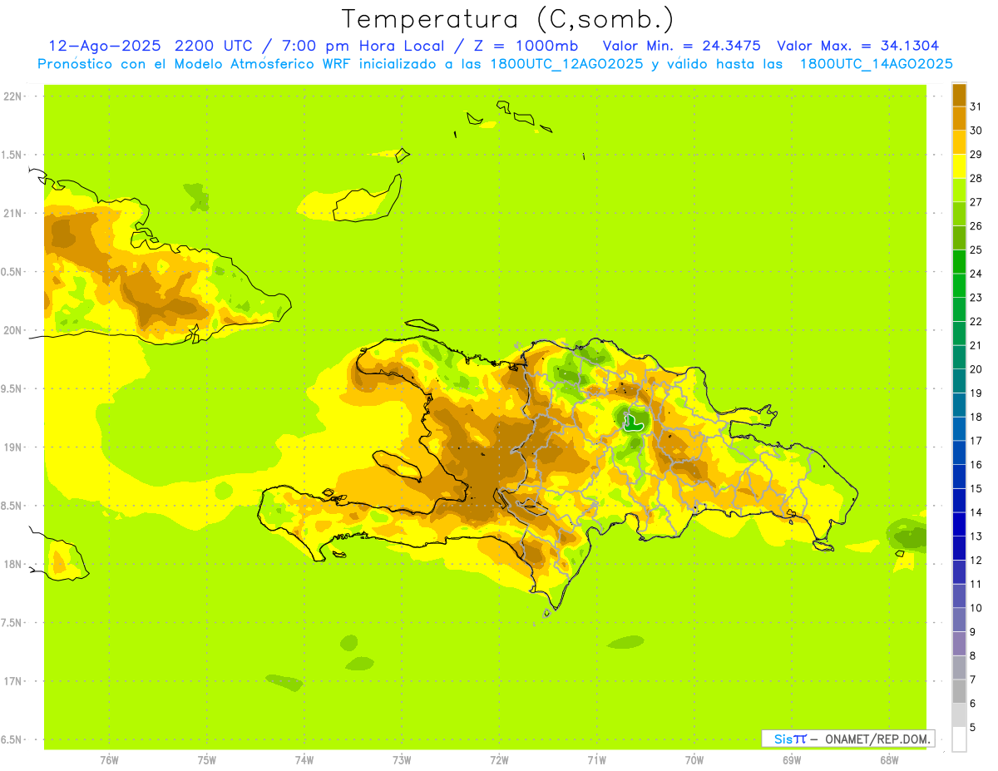Click 'Valor Min. = 24.3475' text
998x771 pixels.
click(681, 46)
